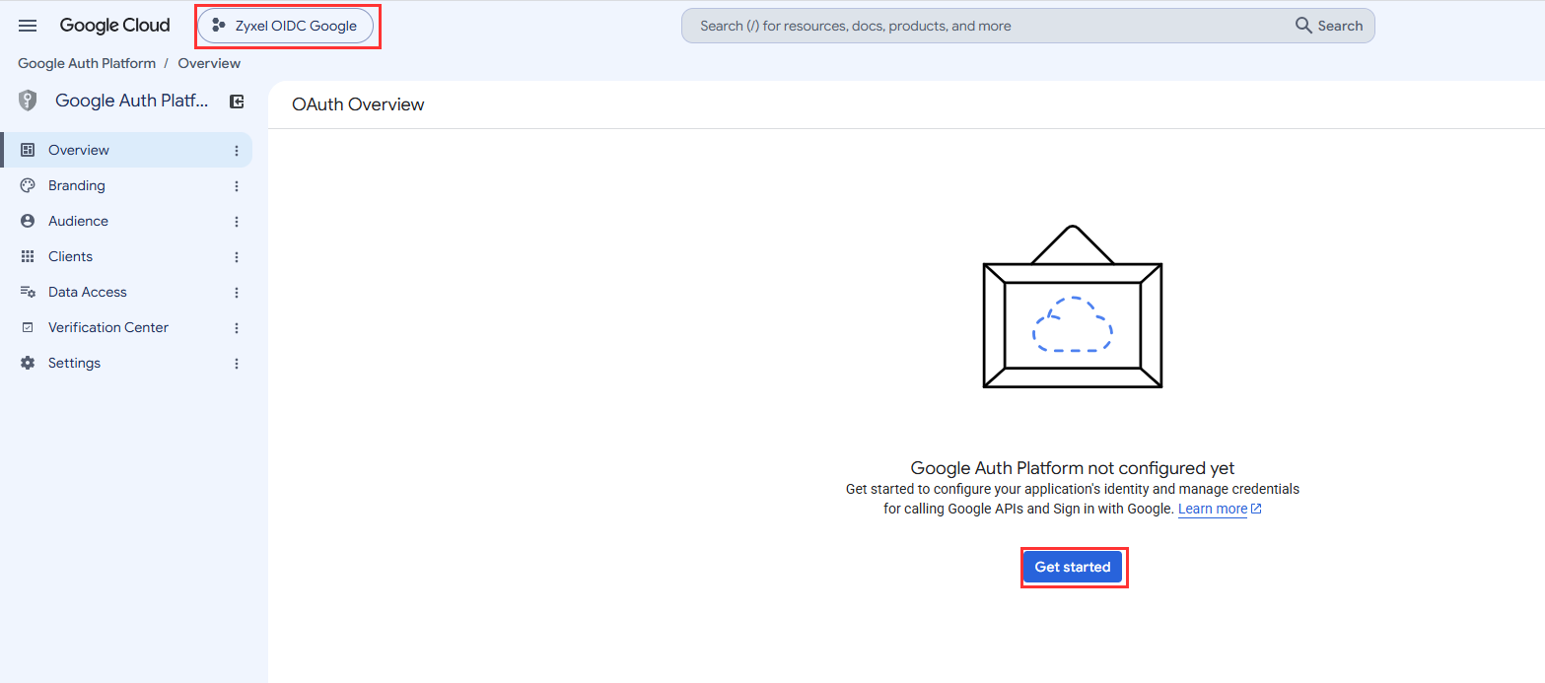This screenshot has height=683, width=1545.
Task: Select Data Access in the sidebar
Action: coord(126,292)
